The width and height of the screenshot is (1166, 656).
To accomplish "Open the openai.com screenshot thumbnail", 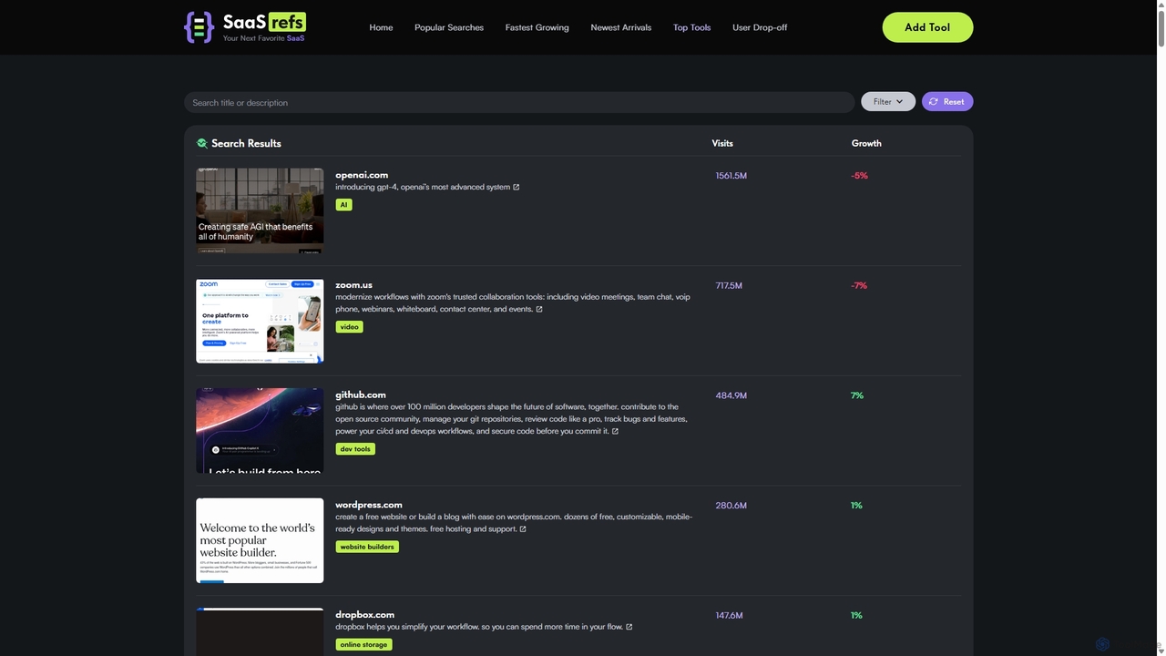I will click(260, 211).
